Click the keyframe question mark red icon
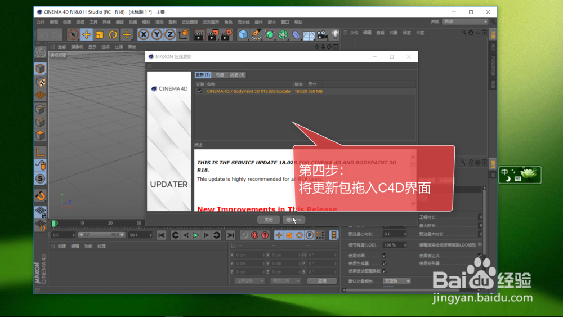This screenshot has height=317, width=563. coord(265,235)
